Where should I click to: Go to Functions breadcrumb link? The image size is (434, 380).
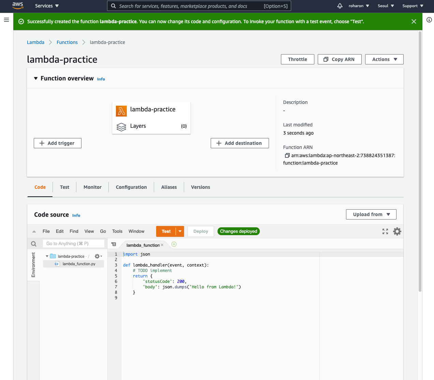[67, 42]
